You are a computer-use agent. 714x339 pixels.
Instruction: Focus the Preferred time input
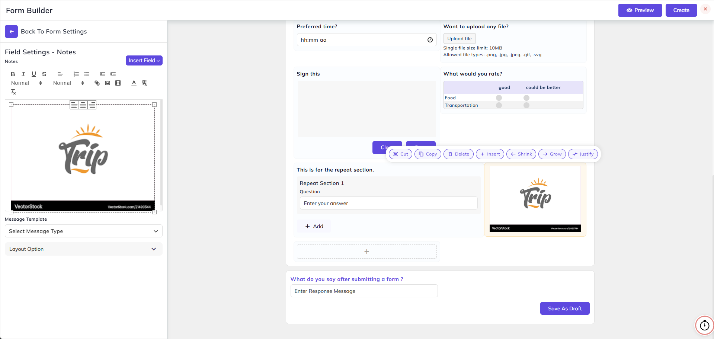pyautogui.click(x=367, y=40)
